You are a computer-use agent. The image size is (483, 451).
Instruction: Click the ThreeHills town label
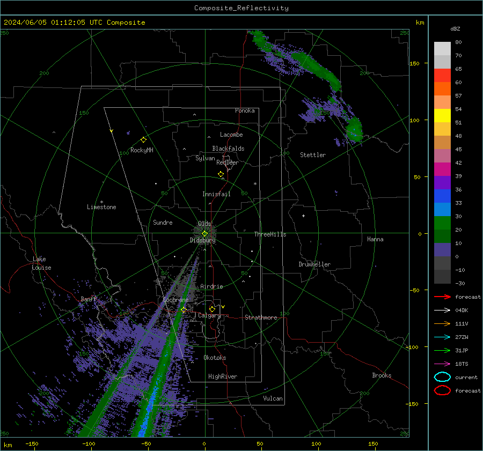270,234
